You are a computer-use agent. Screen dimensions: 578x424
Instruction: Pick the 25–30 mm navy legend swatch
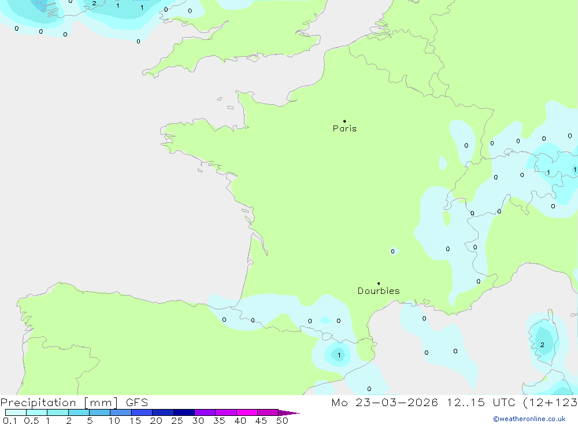[x=184, y=412]
